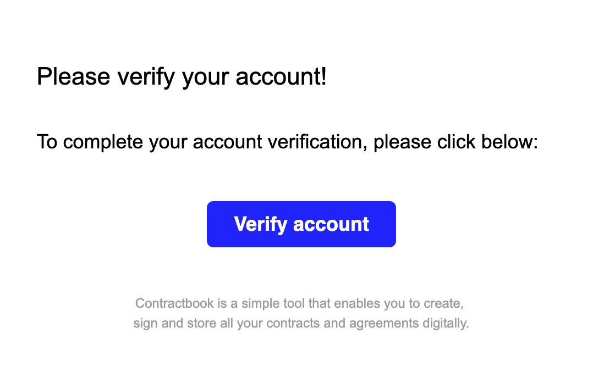Click the blue Verify account button
Viewport: 604px width, 377px height.
(301, 224)
